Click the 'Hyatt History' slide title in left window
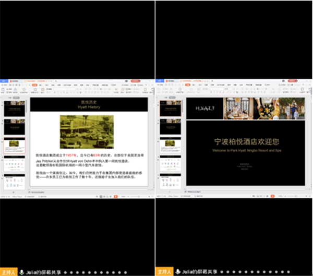Image resolution: width=313 pixels, height=276 pixels. pos(89,107)
